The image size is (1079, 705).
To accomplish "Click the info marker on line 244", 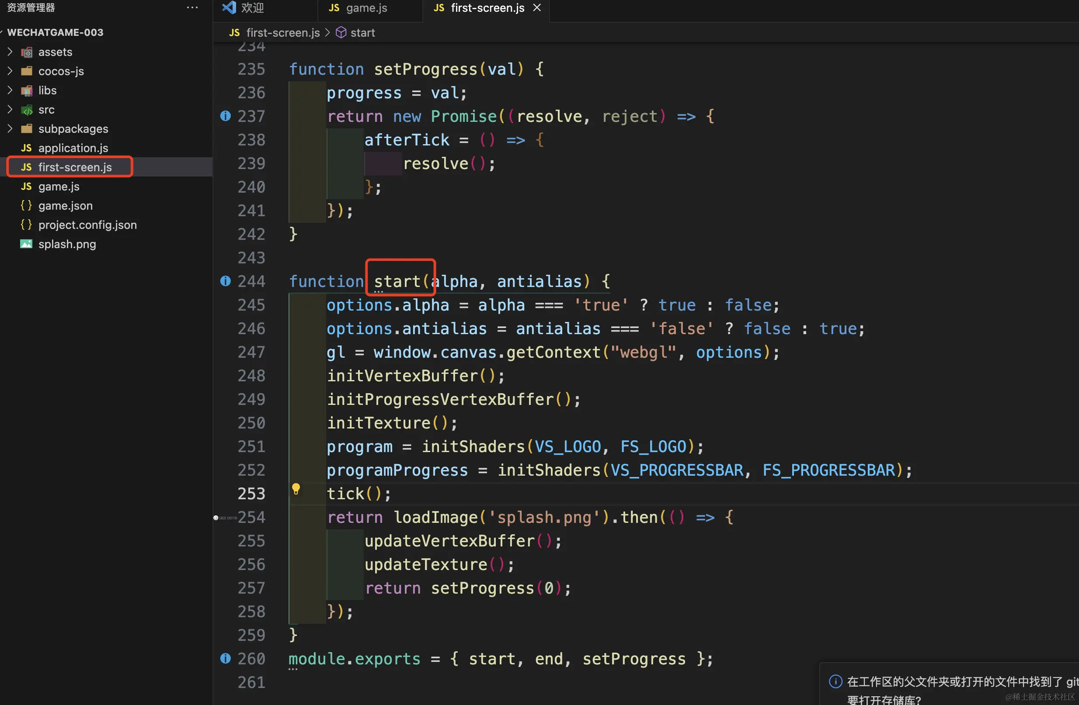I will point(225,281).
